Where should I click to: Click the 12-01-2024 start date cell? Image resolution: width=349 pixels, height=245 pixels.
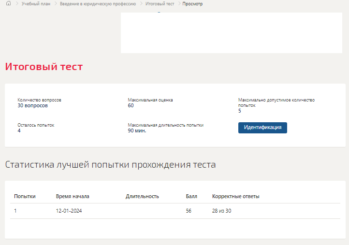(x=69, y=211)
